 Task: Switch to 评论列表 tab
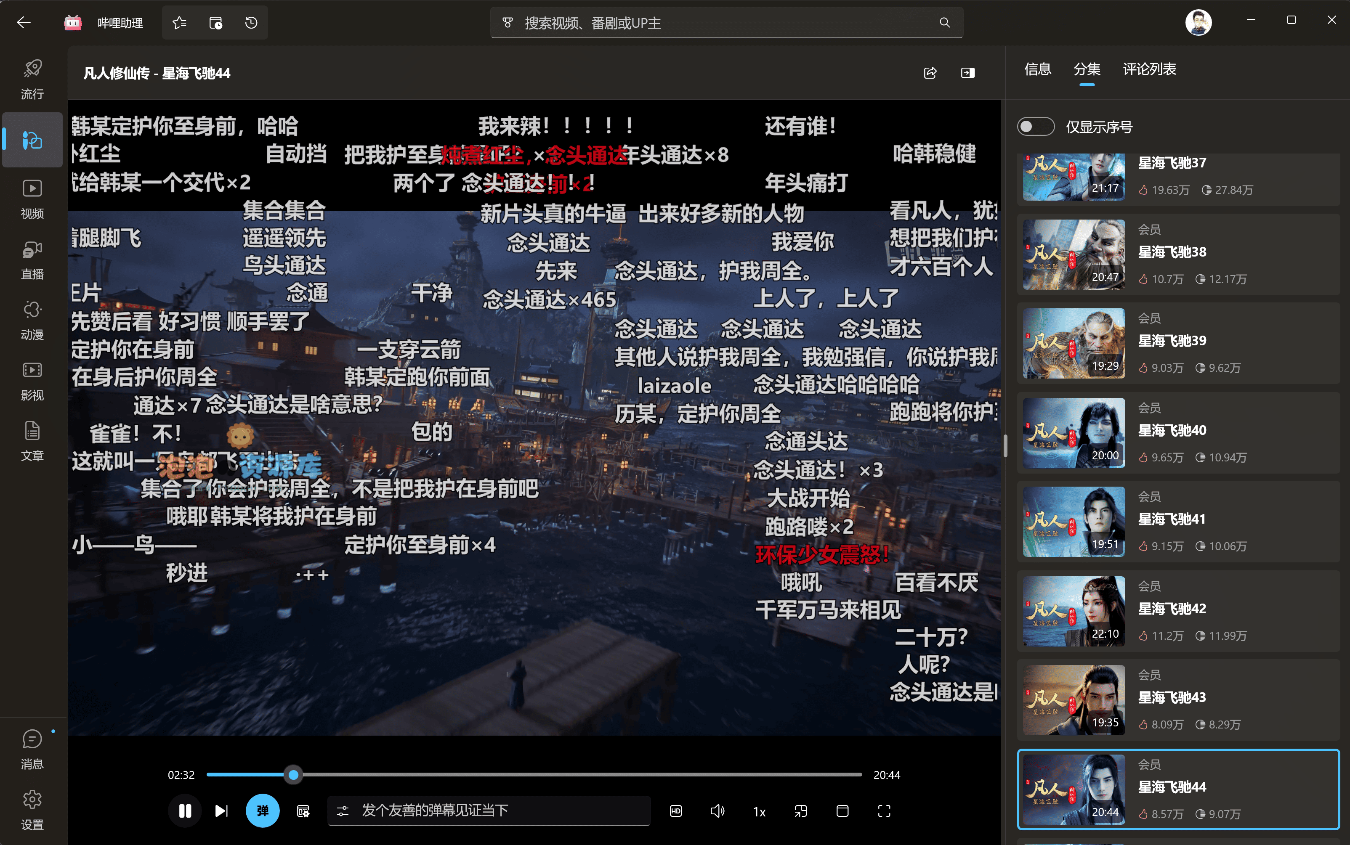click(1149, 69)
